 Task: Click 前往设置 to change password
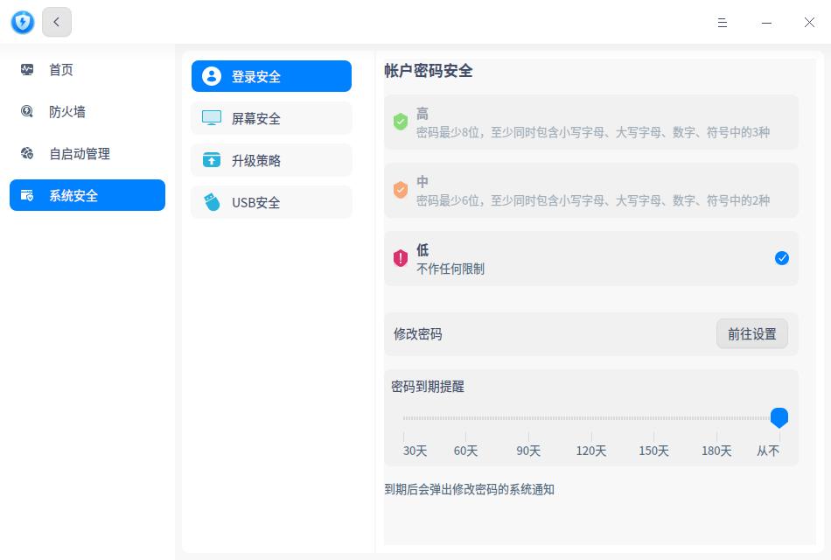pyautogui.click(x=751, y=333)
